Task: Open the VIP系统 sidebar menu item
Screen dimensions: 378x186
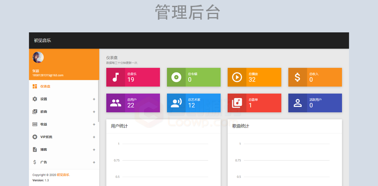Action: click(x=64, y=137)
